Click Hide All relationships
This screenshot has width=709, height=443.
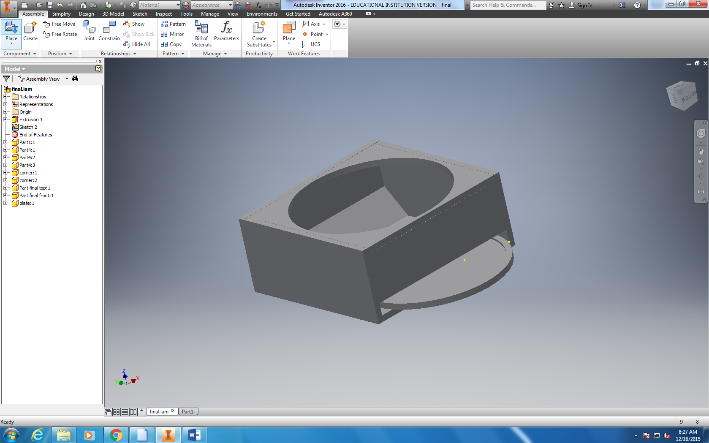[x=136, y=44]
